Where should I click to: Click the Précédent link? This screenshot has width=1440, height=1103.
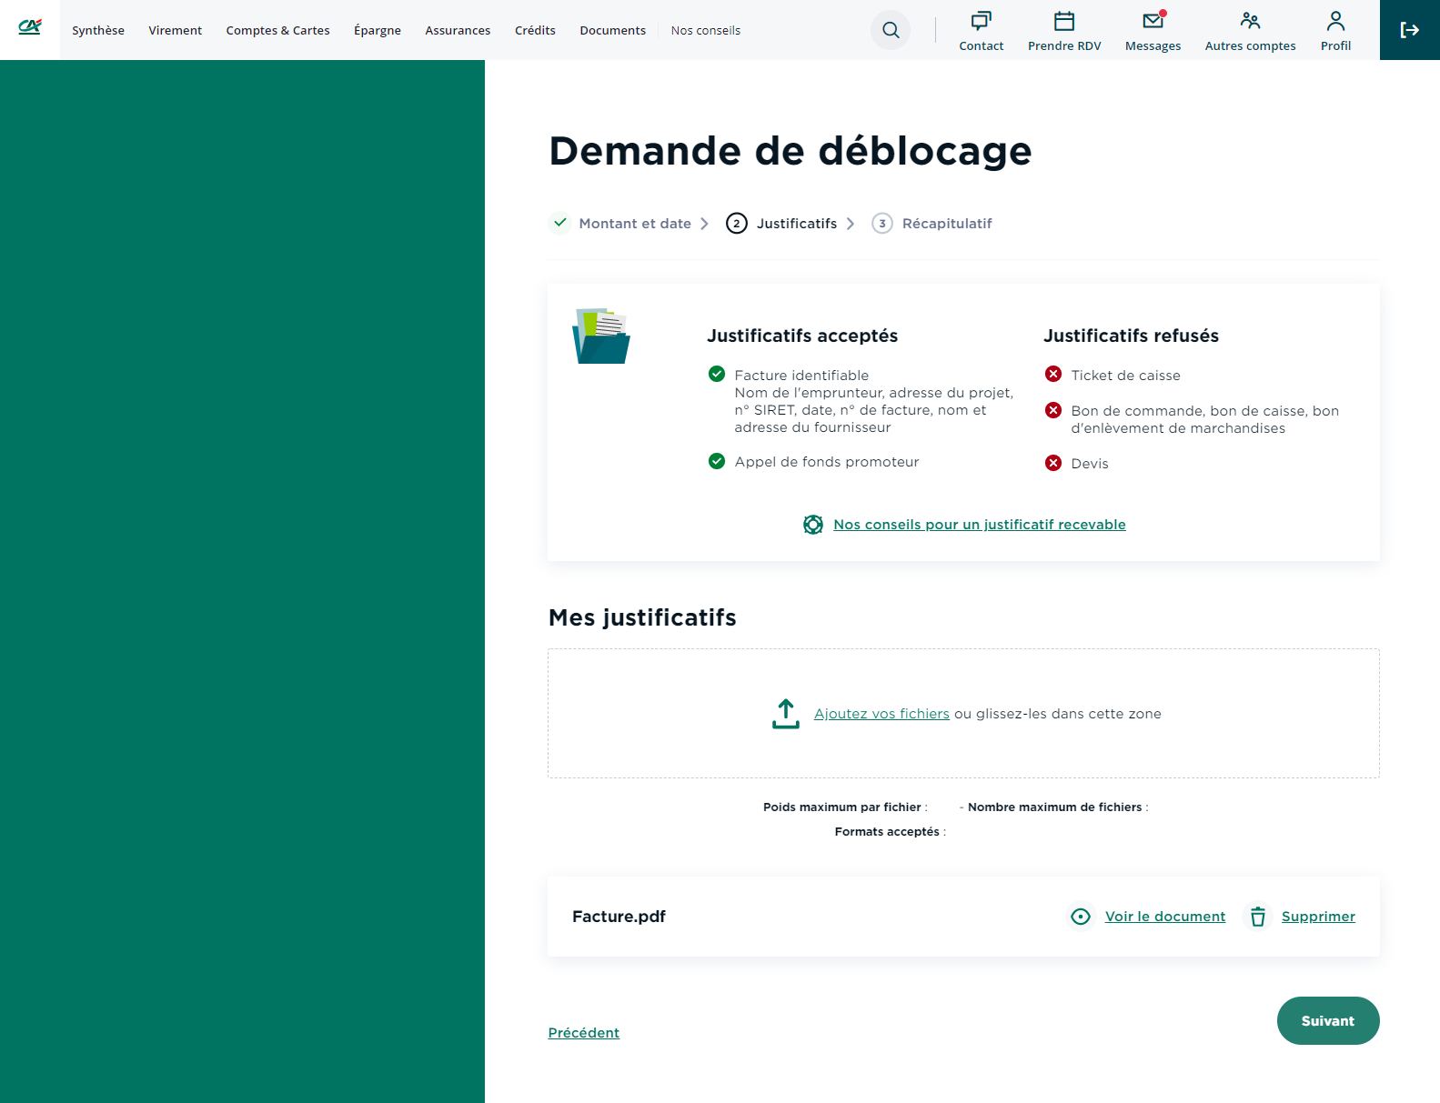583,1033
